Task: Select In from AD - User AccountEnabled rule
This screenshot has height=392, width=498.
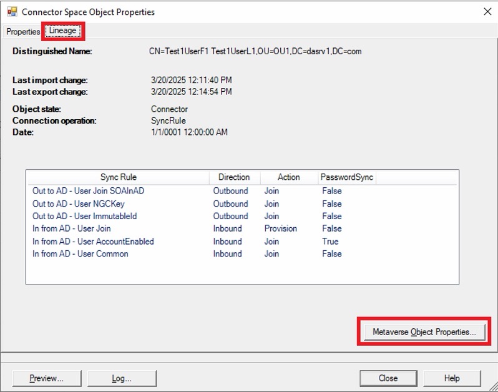Action: pyautogui.click(x=93, y=242)
